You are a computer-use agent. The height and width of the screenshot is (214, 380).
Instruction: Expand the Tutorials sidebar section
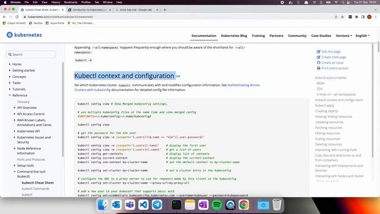tap(9, 89)
